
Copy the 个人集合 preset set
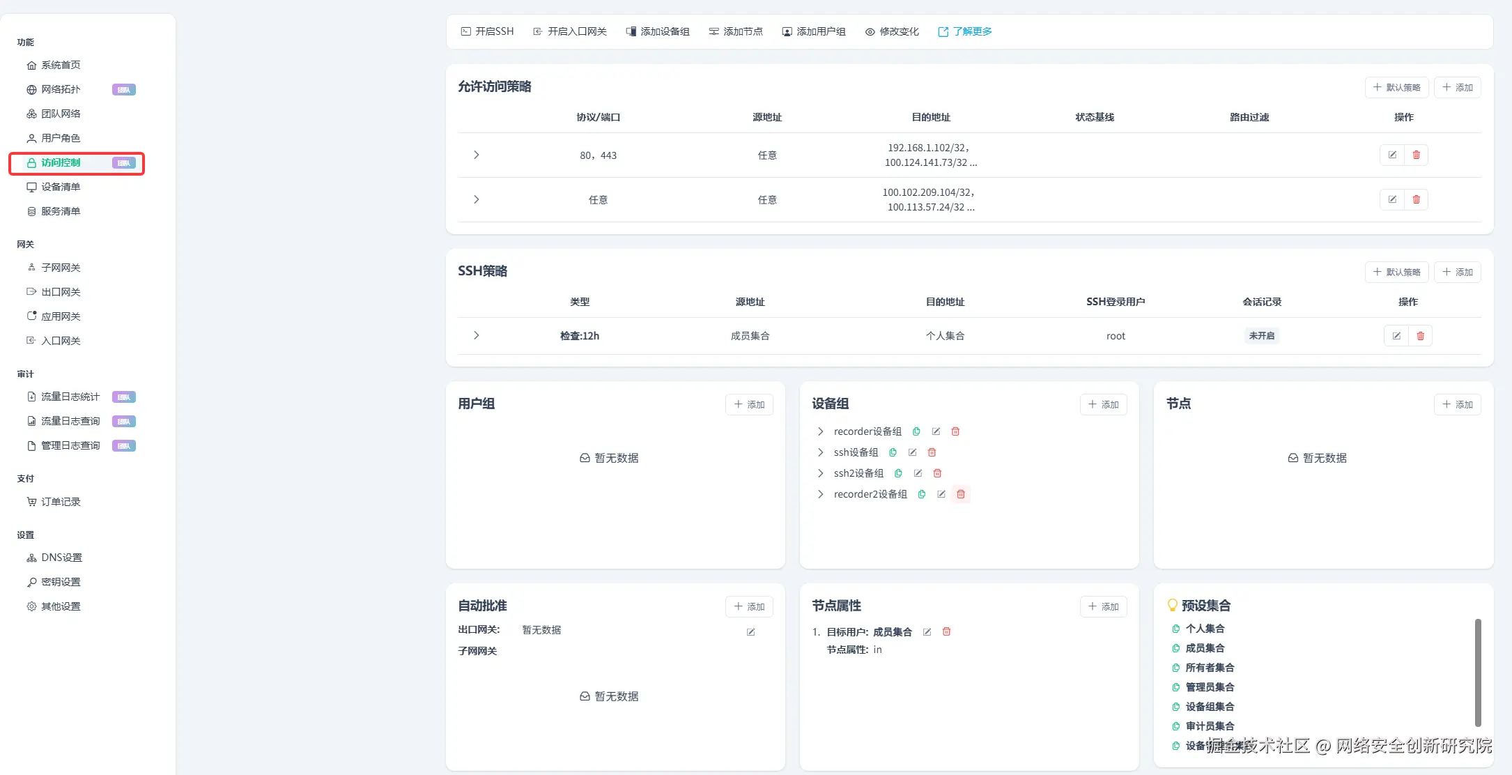coord(1176,629)
